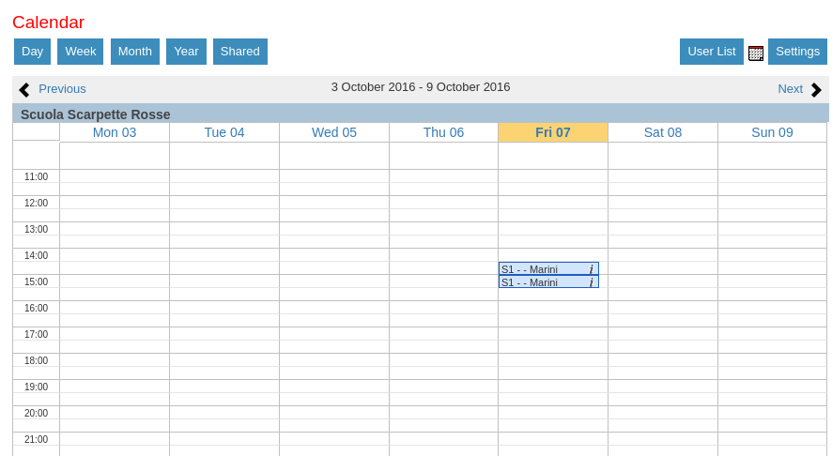Screen dimensions: 832x456
Task: Switch to Month view
Action: click(x=134, y=52)
